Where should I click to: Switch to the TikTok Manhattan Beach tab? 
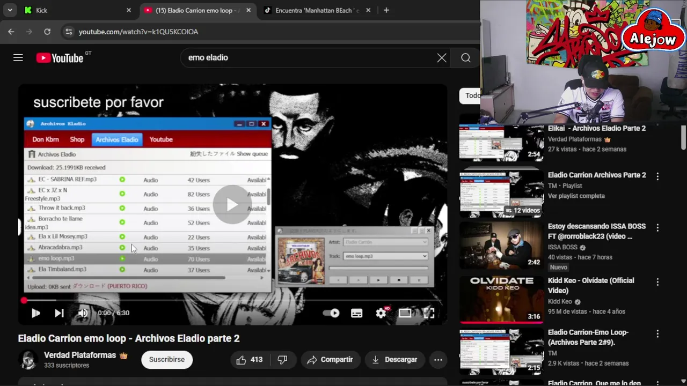click(x=317, y=10)
